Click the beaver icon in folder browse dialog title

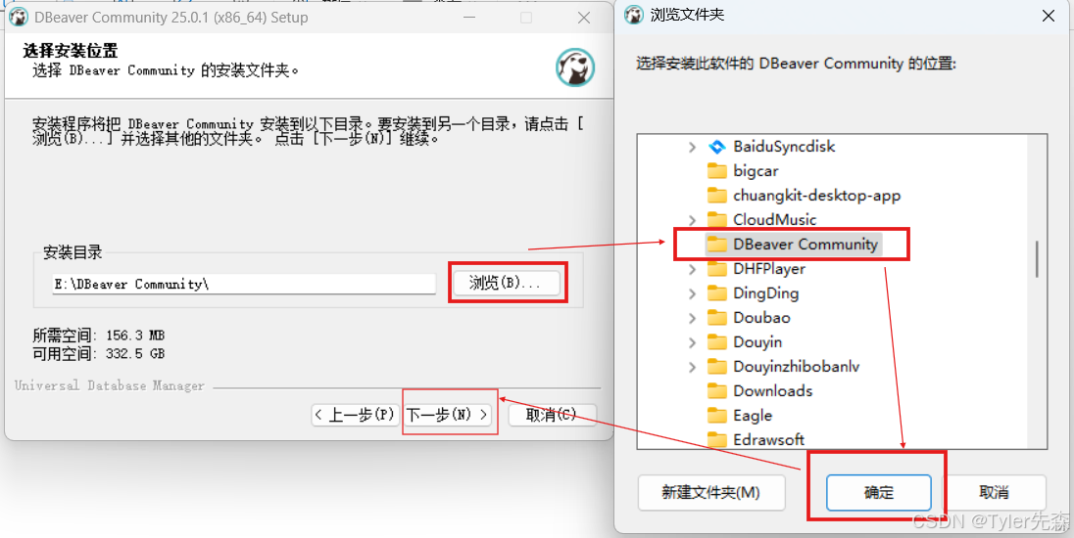click(x=635, y=15)
